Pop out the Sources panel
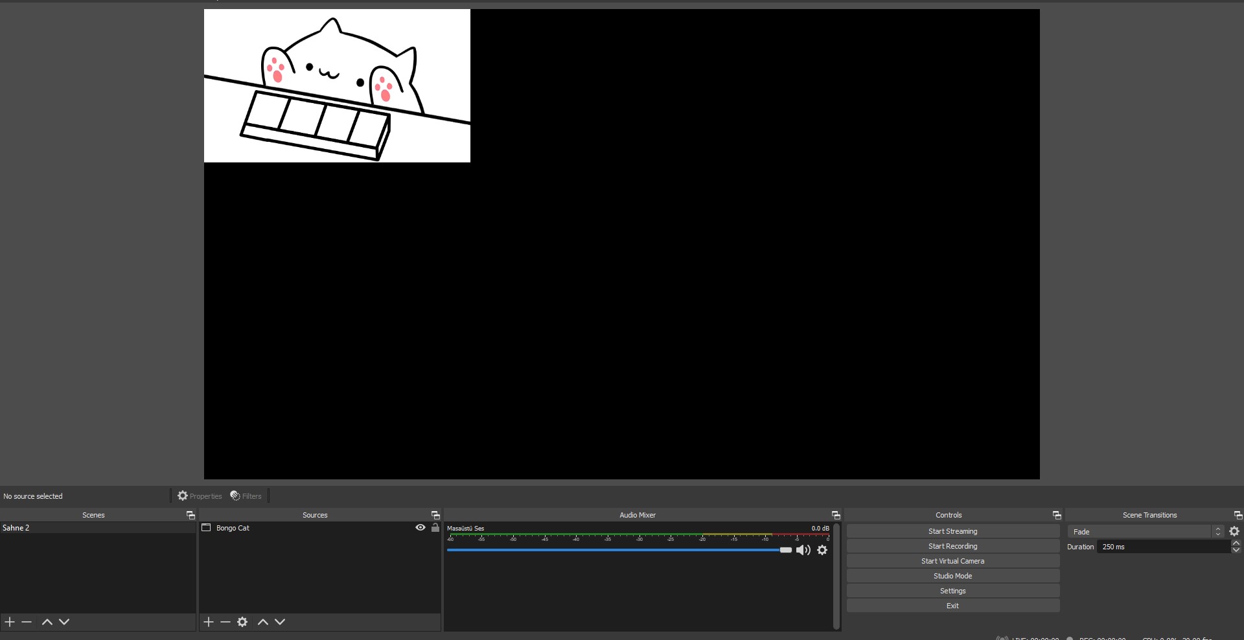 click(435, 515)
